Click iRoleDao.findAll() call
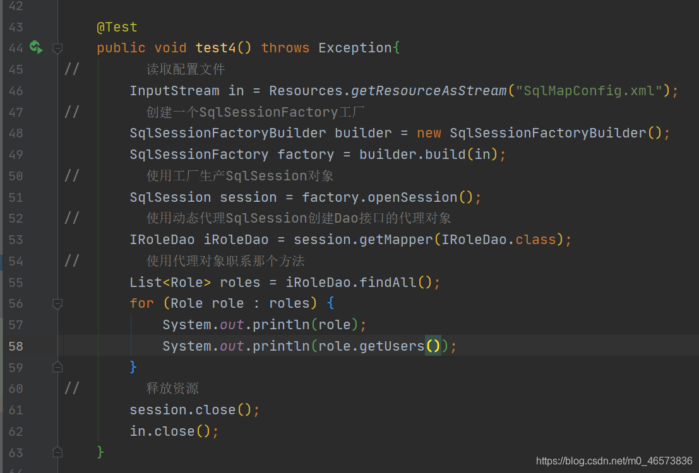 pos(359,283)
